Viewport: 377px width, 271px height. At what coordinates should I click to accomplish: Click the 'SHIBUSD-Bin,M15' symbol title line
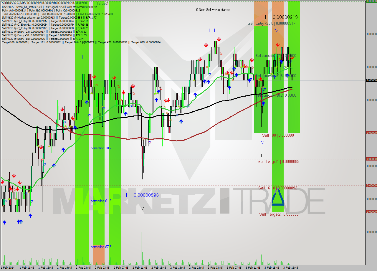[44, 3]
